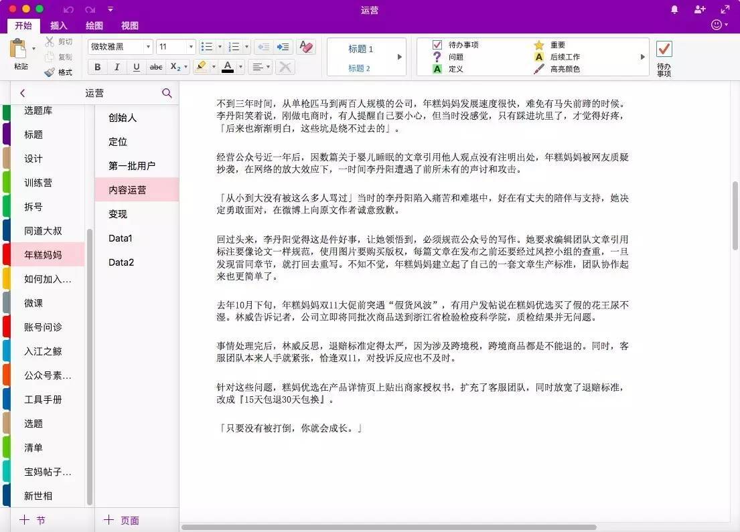
Task: Expand the heading styles gallery arrow
Action: point(399,57)
